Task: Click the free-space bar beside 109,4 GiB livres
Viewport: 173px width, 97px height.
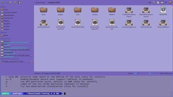Action: (154, 73)
